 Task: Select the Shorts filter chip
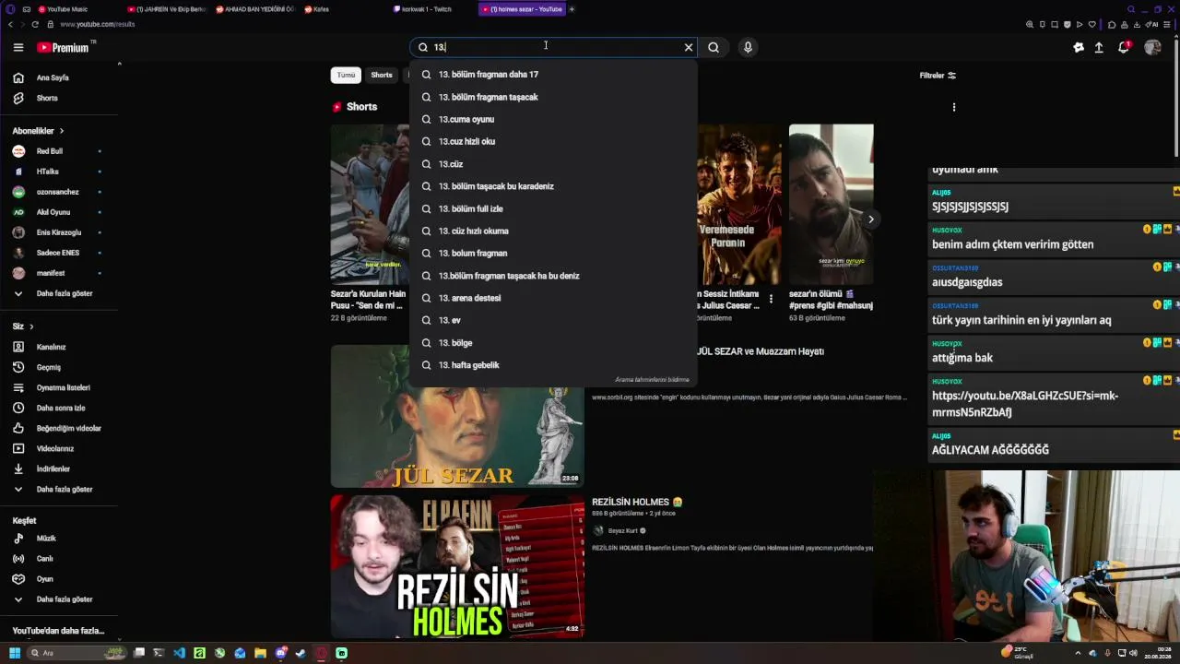click(x=382, y=75)
